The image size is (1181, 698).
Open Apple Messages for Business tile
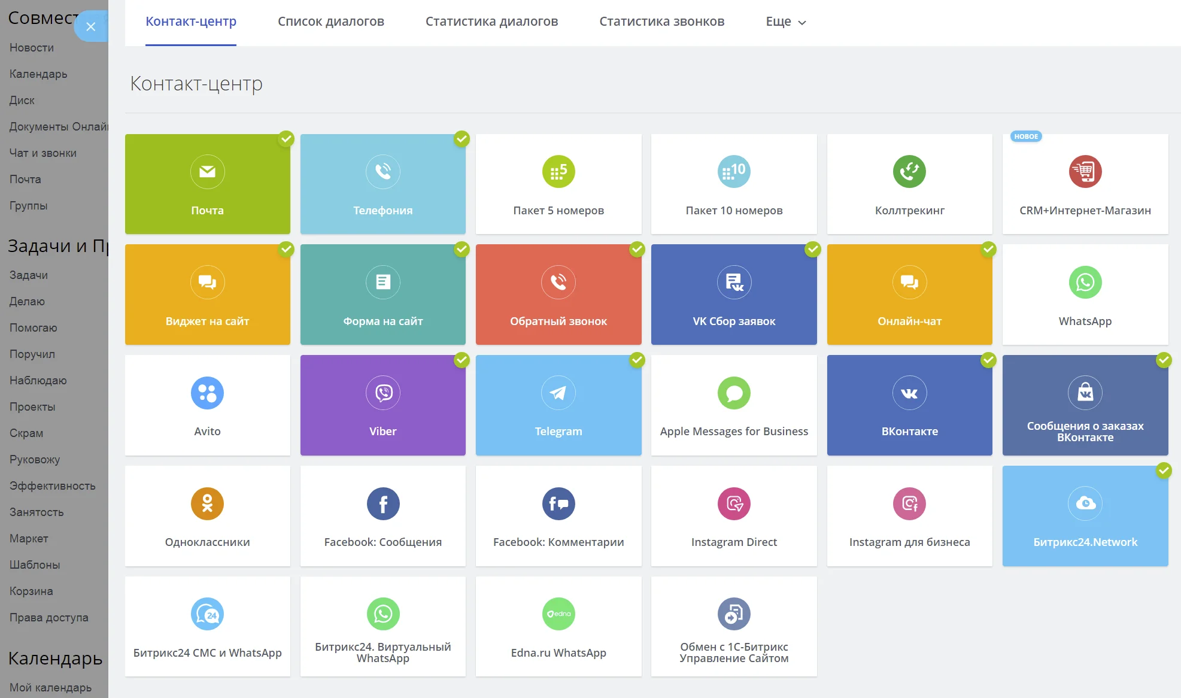pyautogui.click(x=734, y=405)
